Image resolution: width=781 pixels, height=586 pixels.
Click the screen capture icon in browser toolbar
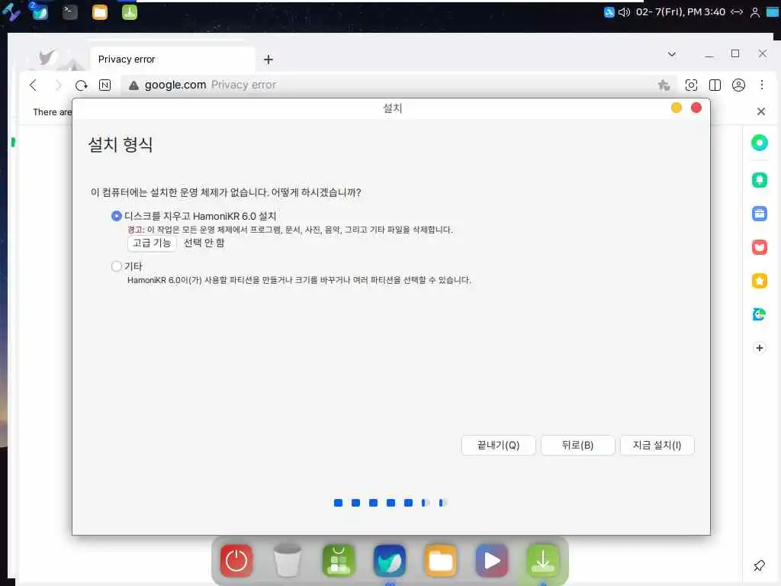click(x=691, y=85)
